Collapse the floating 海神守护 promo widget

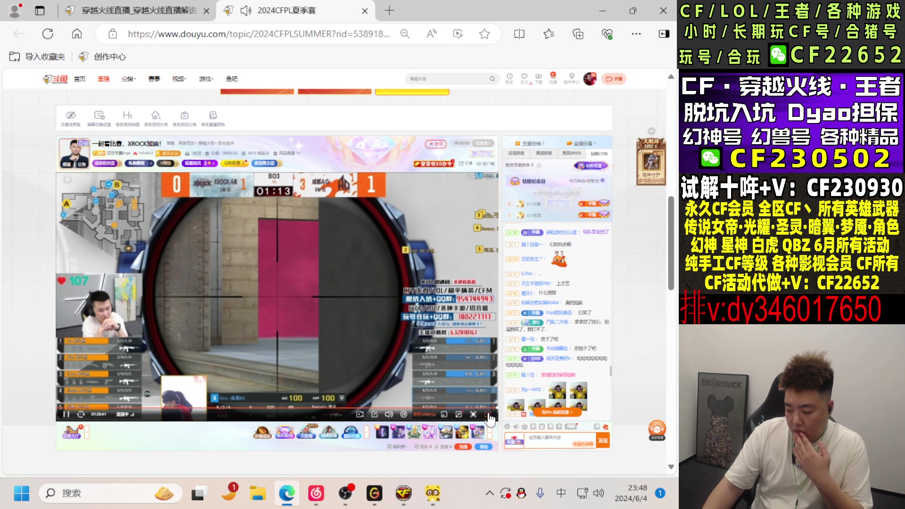tap(651, 131)
